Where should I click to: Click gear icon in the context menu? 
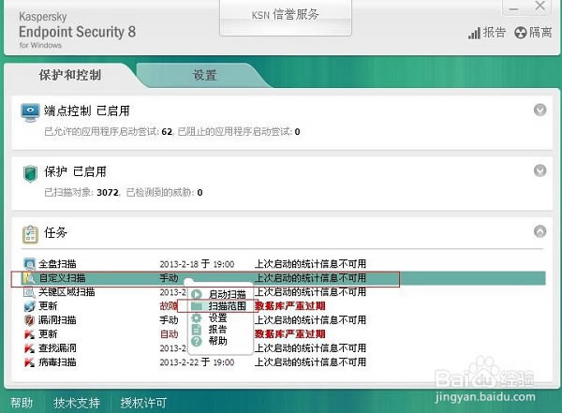(197, 317)
